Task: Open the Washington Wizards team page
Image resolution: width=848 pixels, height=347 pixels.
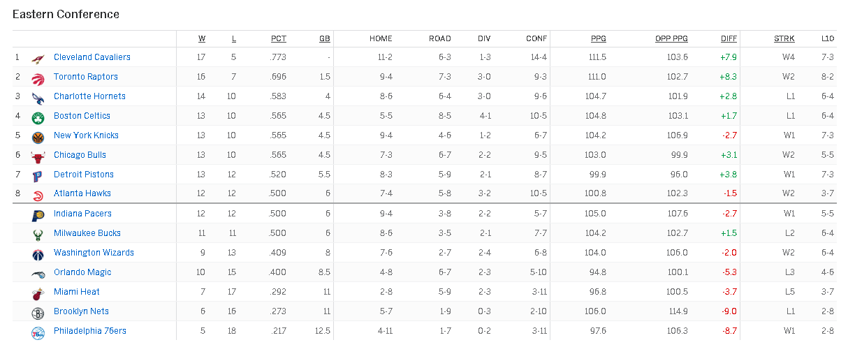Action: pos(94,253)
